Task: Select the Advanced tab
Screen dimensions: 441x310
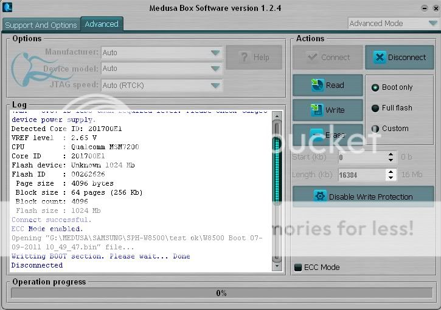Action: tap(102, 24)
